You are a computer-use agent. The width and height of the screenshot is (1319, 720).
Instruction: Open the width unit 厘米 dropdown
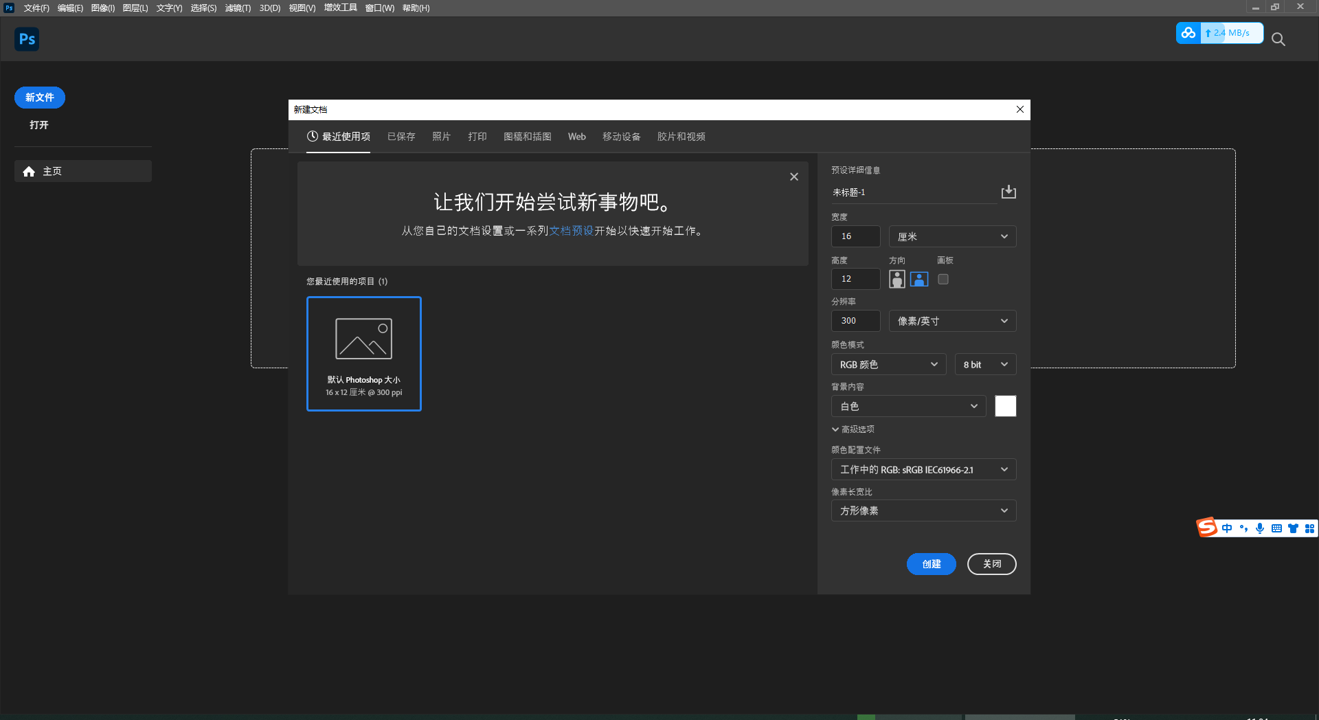tap(952, 236)
